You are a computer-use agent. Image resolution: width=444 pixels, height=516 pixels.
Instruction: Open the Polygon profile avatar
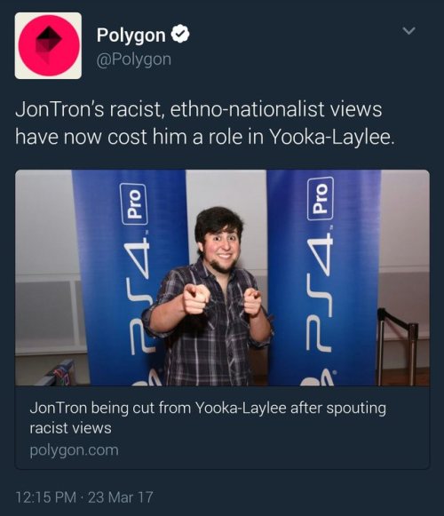[48, 46]
